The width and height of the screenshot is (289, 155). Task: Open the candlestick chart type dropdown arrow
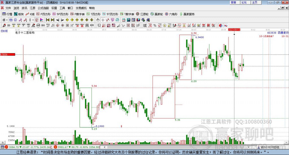pos(33,20)
